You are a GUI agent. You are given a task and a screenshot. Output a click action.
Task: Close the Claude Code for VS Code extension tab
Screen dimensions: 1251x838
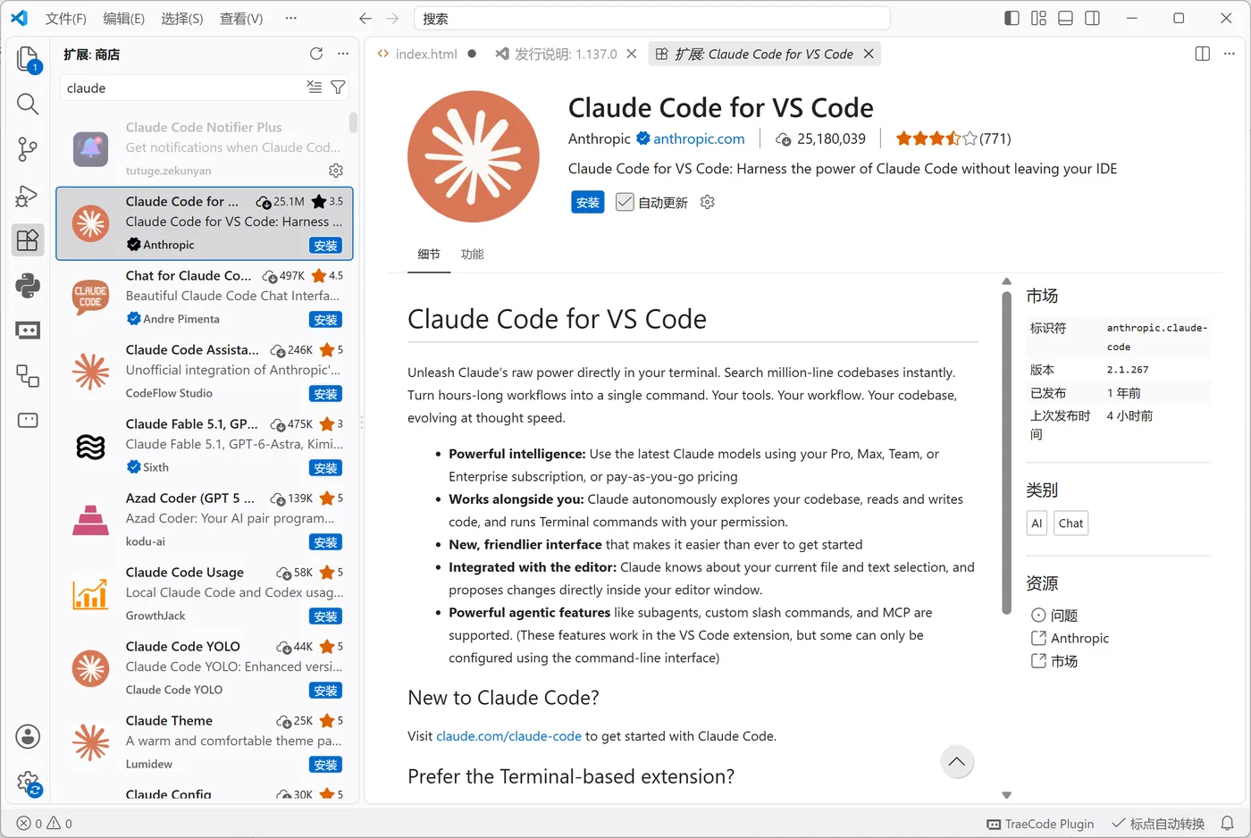pyautogui.click(x=869, y=54)
